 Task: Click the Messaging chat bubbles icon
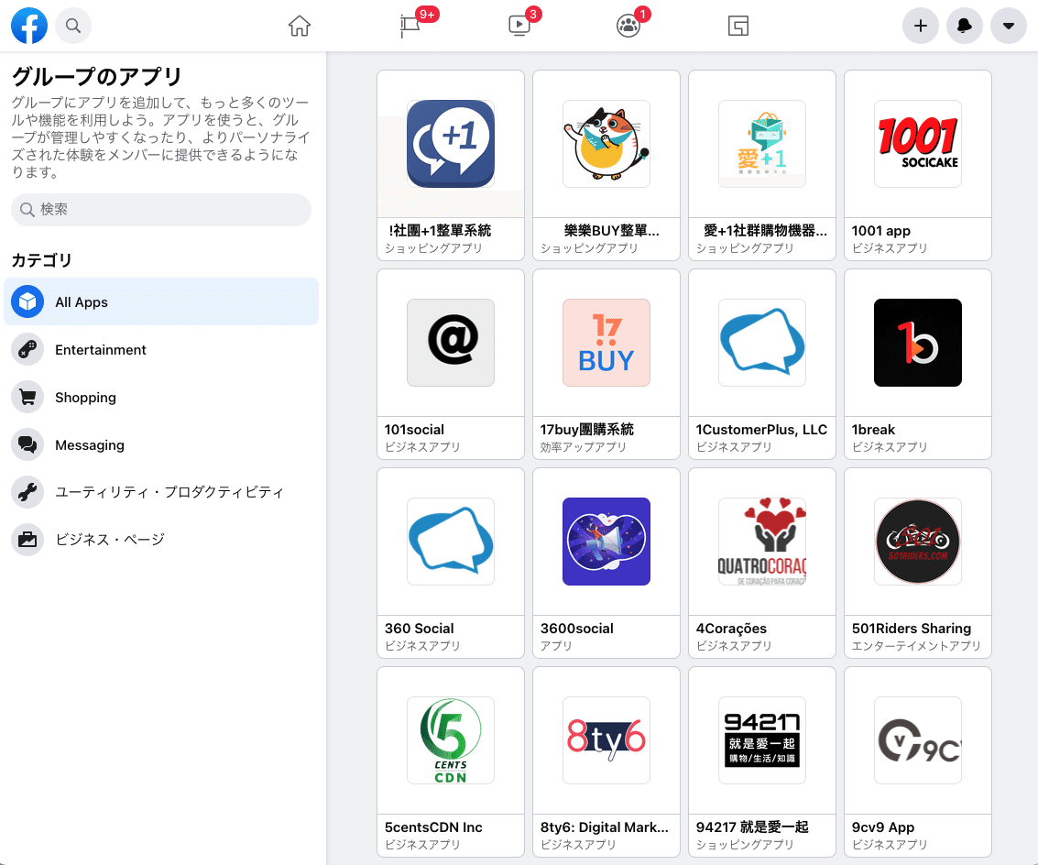point(27,445)
